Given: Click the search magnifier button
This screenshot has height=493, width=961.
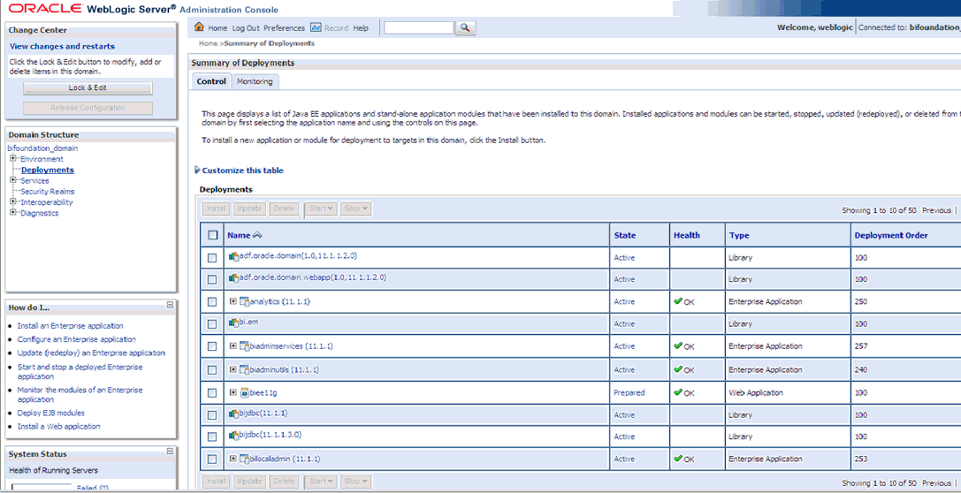Looking at the screenshot, I should [x=466, y=27].
